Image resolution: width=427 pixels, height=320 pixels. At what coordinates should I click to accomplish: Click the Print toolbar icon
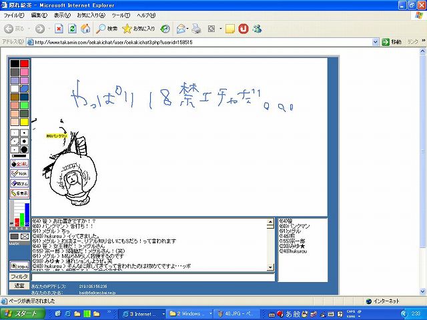(x=196, y=29)
